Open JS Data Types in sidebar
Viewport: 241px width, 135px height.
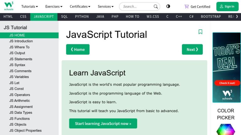pyautogui.click(x=29, y=112)
